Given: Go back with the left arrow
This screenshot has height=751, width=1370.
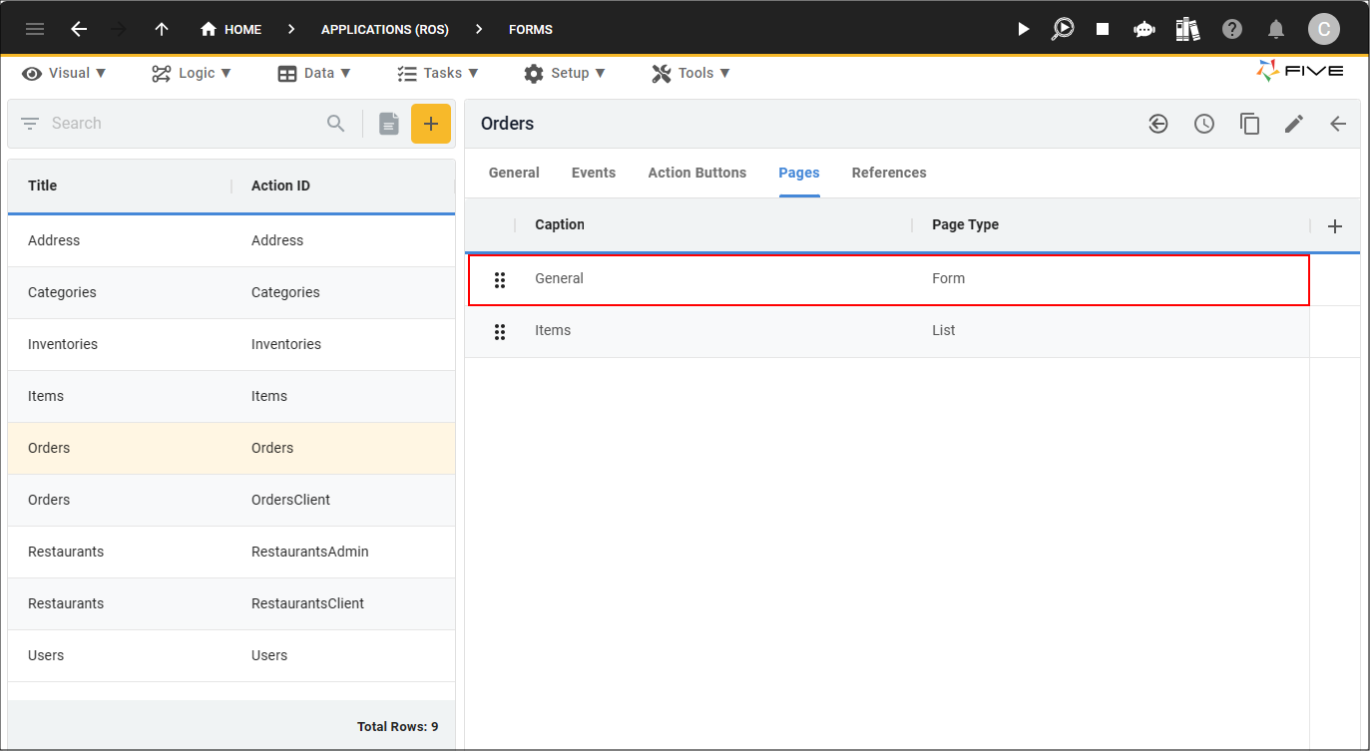Looking at the screenshot, I should point(79,29).
